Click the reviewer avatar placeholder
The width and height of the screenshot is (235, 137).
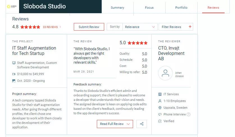165,73
